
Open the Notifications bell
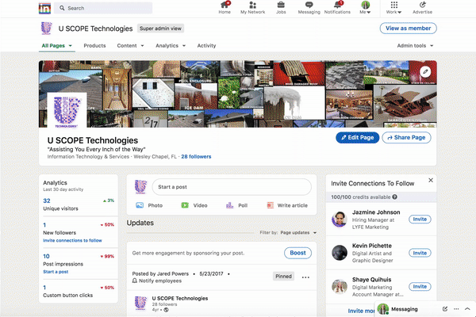pos(338,5)
